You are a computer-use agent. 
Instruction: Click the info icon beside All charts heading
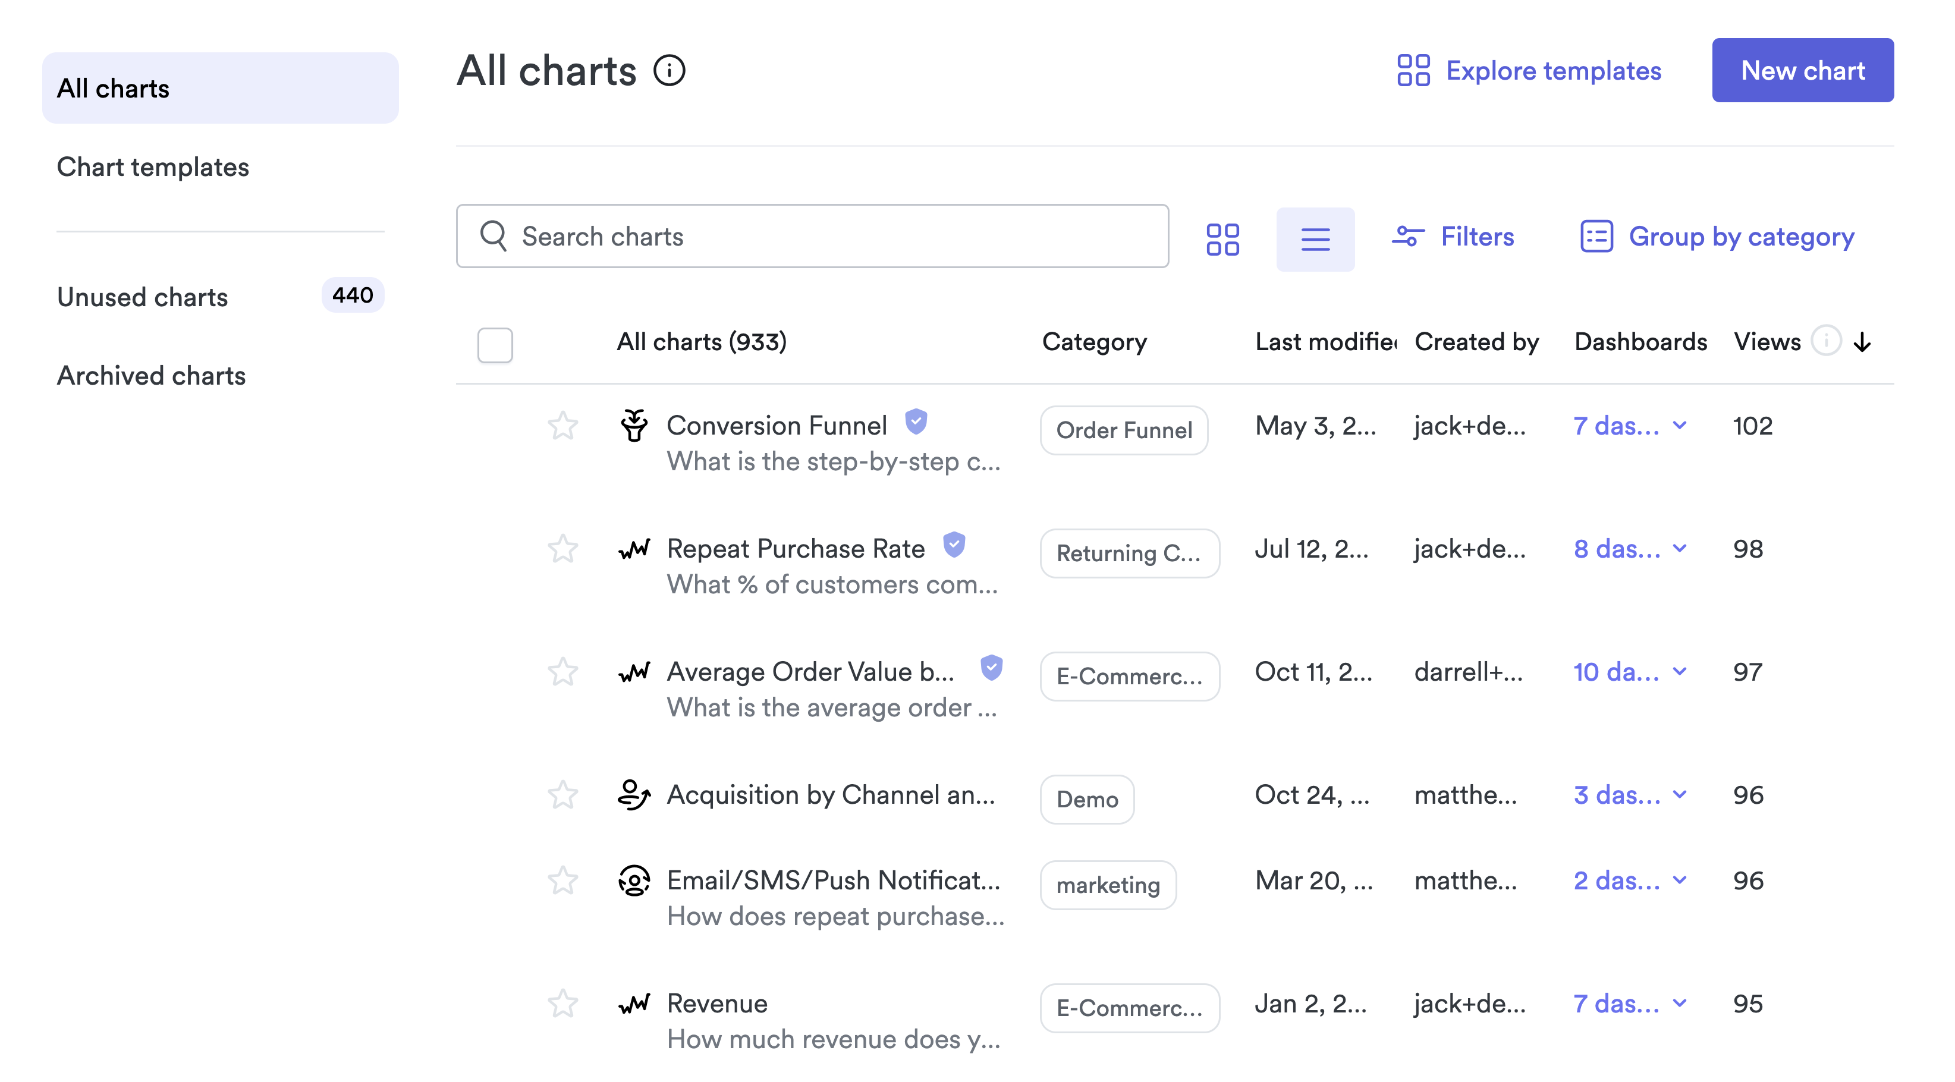pos(670,71)
